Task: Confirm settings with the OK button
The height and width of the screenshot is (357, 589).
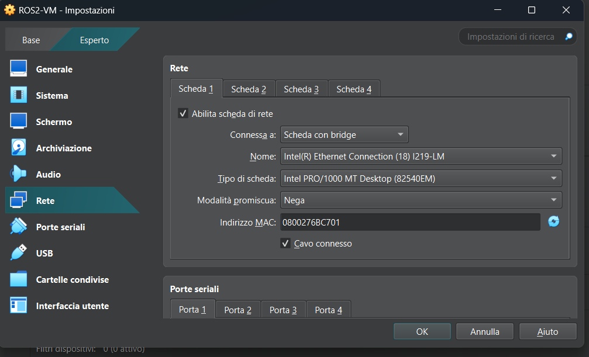Action: click(422, 331)
